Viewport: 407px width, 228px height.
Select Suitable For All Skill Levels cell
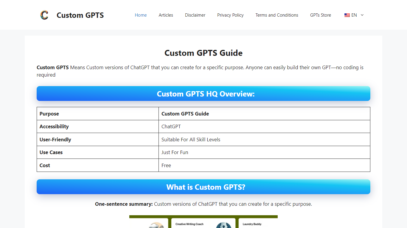tap(264, 140)
